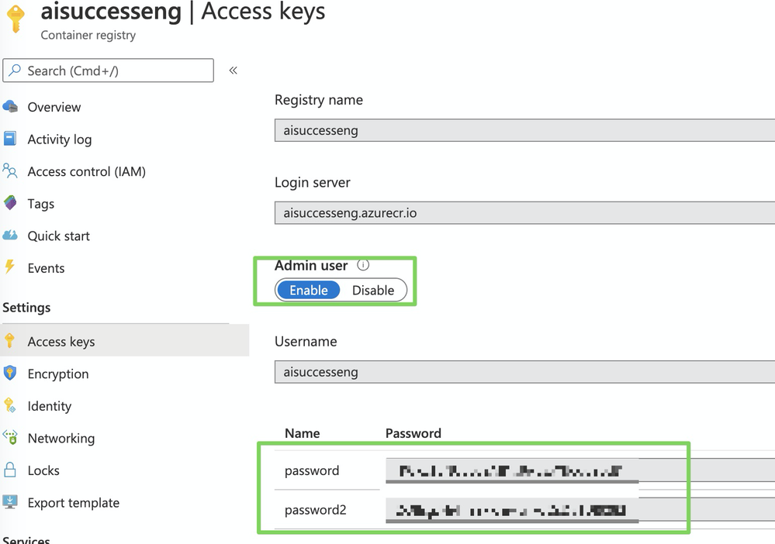The image size is (775, 544).
Task: Click the password2 value field
Action: coord(512,510)
